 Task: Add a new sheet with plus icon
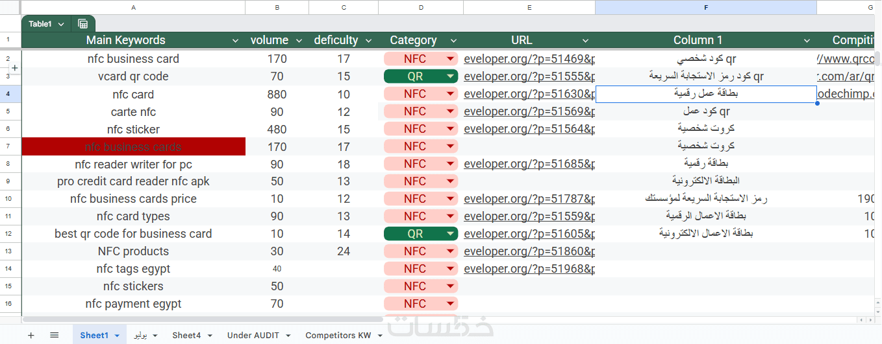coord(31,335)
